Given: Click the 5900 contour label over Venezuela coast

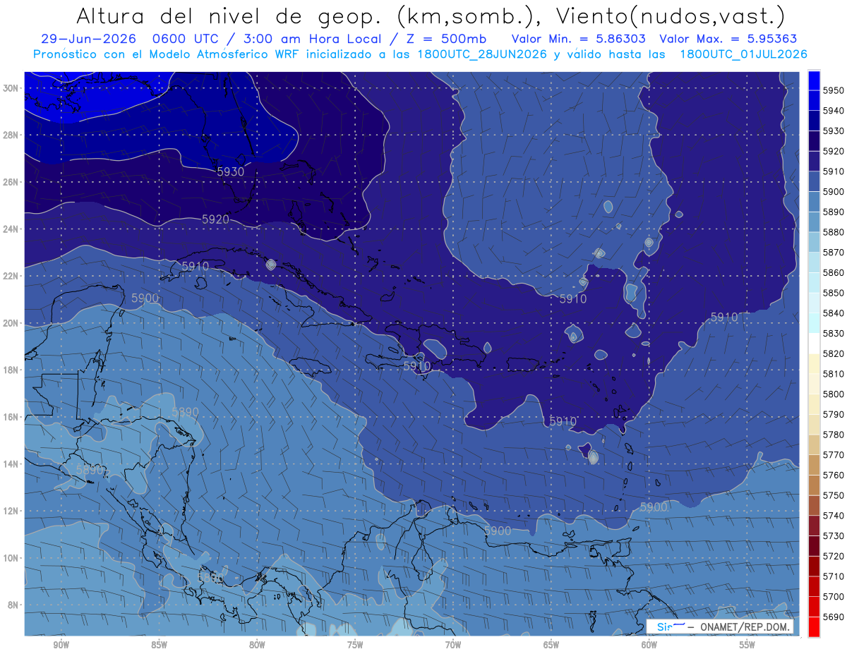Looking at the screenshot, I should click(x=498, y=531).
